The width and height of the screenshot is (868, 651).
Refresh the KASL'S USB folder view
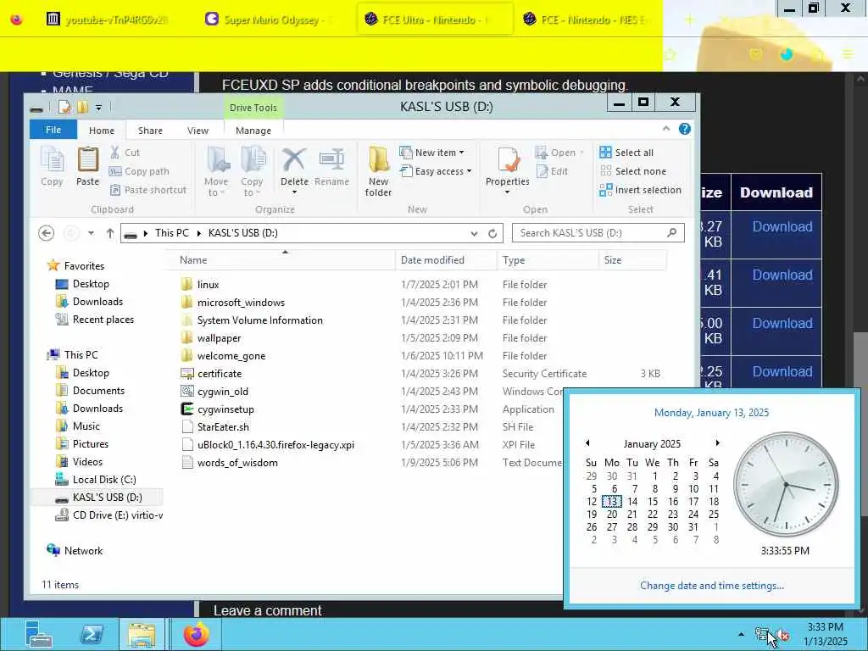pyautogui.click(x=492, y=234)
